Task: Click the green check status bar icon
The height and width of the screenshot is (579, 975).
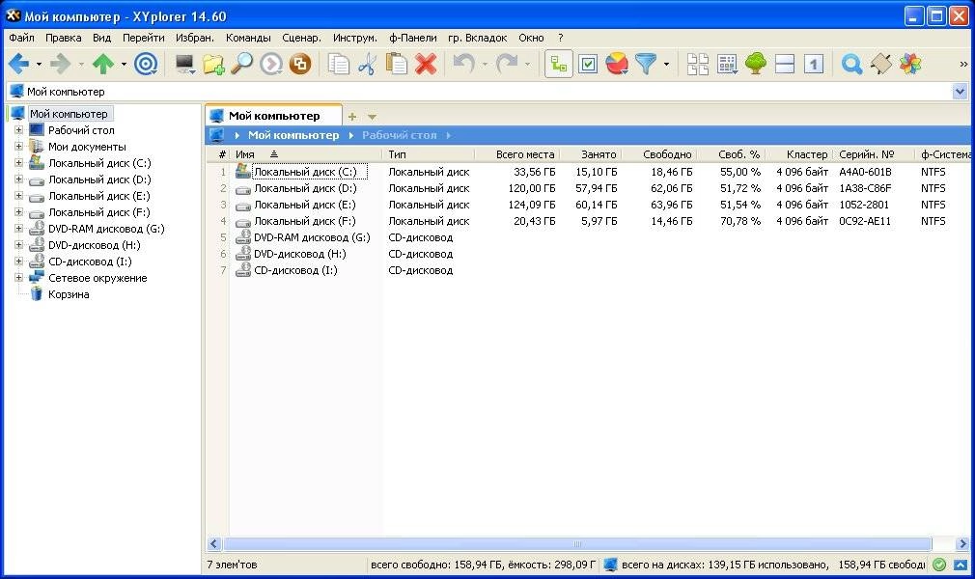Action: [939, 565]
